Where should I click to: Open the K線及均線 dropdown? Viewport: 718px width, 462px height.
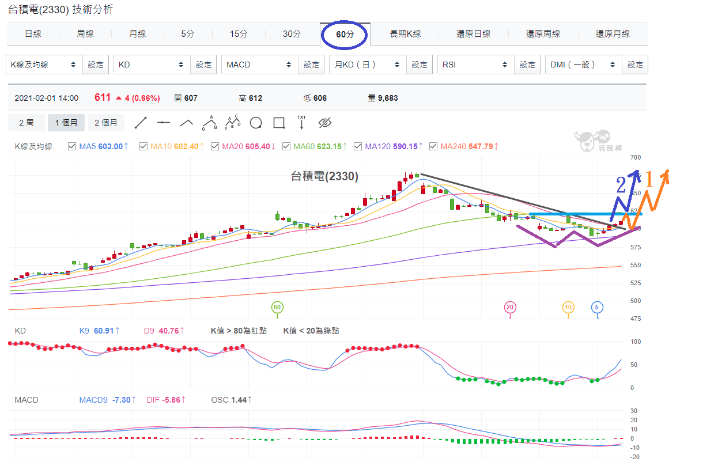[x=44, y=65]
